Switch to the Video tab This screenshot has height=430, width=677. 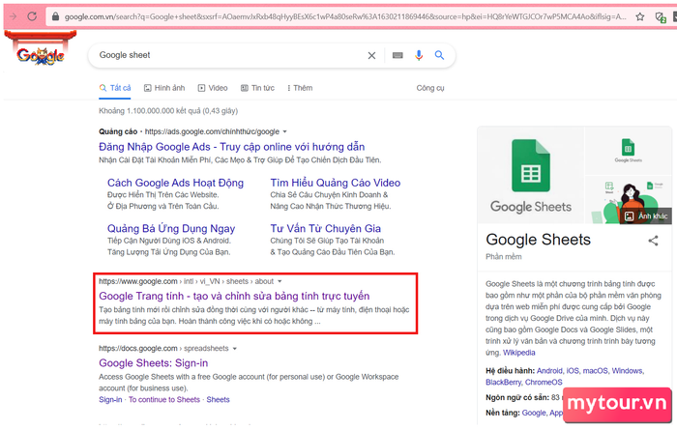pyautogui.click(x=213, y=88)
